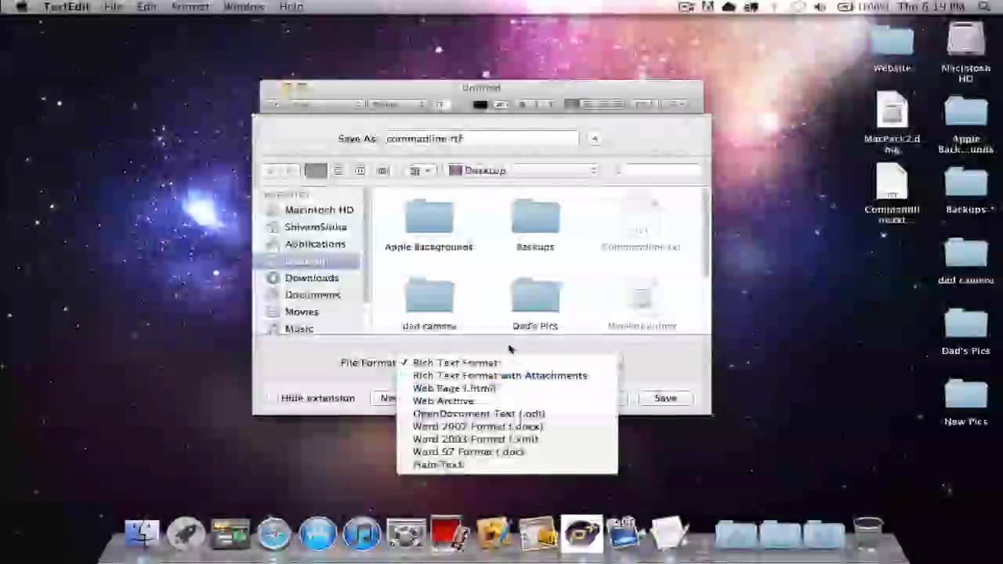Switch save dialog to list view

[x=338, y=171]
